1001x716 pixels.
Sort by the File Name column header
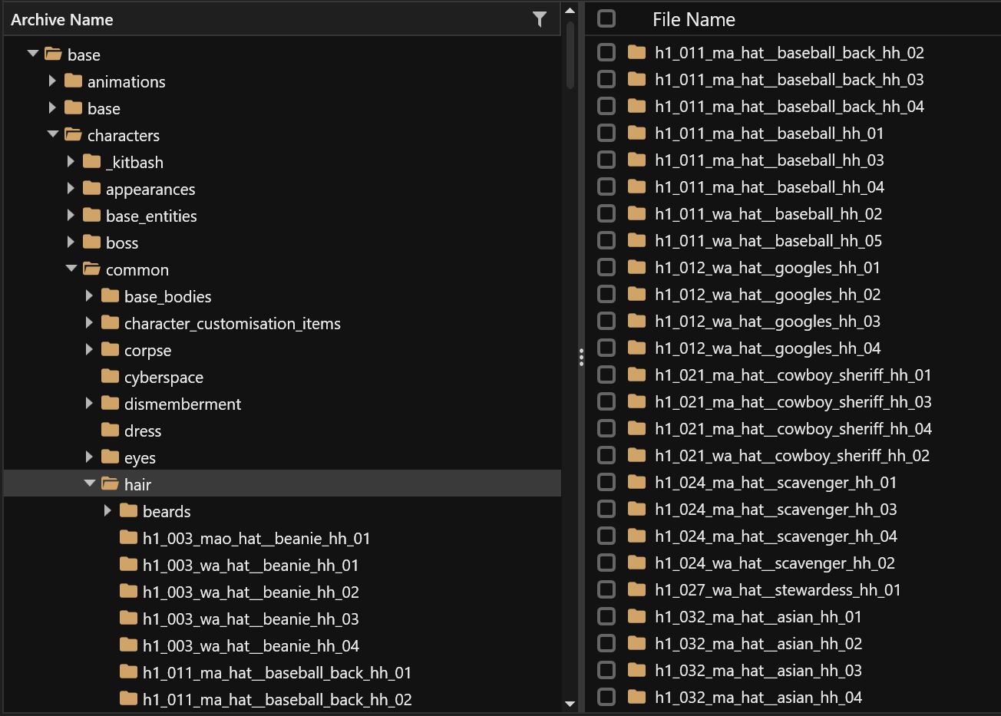(694, 20)
